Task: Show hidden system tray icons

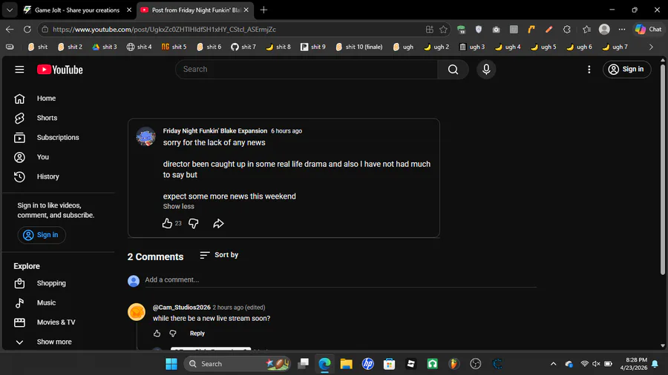Action: [553, 364]
